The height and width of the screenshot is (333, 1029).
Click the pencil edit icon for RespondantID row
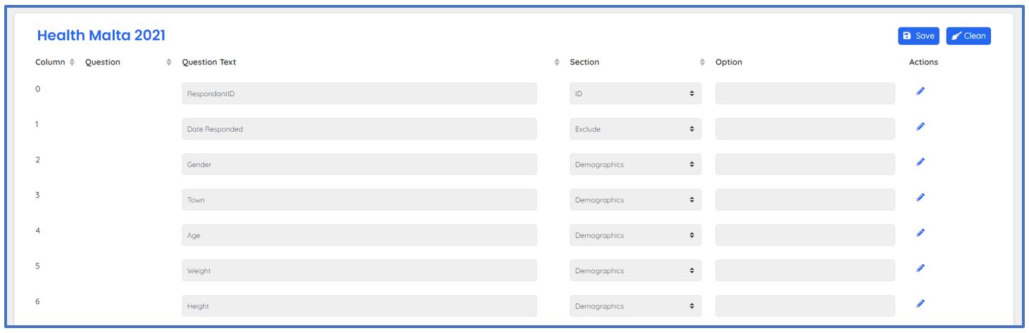tap(920, 91)
